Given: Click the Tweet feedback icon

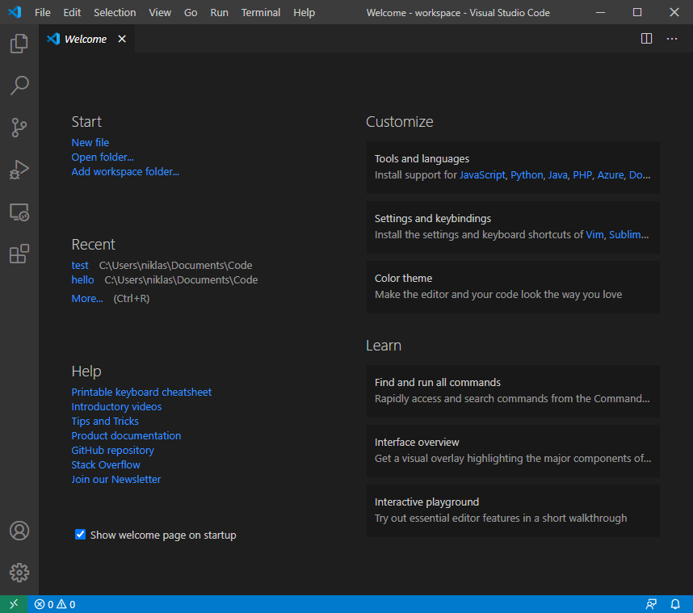Looking at the screenshot, I should [651, 603].
